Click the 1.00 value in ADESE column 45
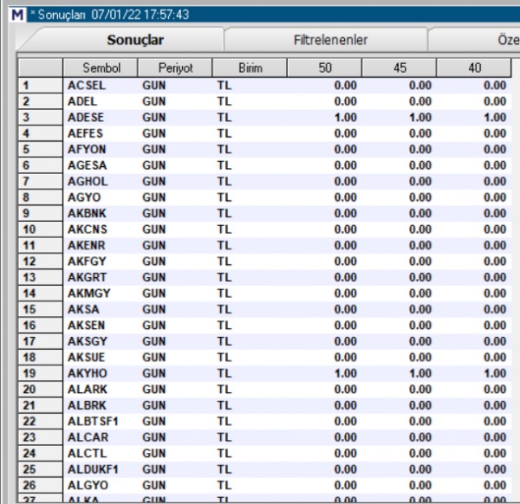520x504 pixels. pyautogui.click(x=420, y=117)
